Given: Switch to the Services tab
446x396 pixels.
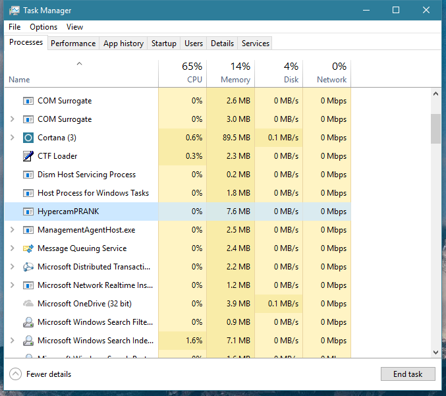Looking at the screenshot, I should coord(256,43).
